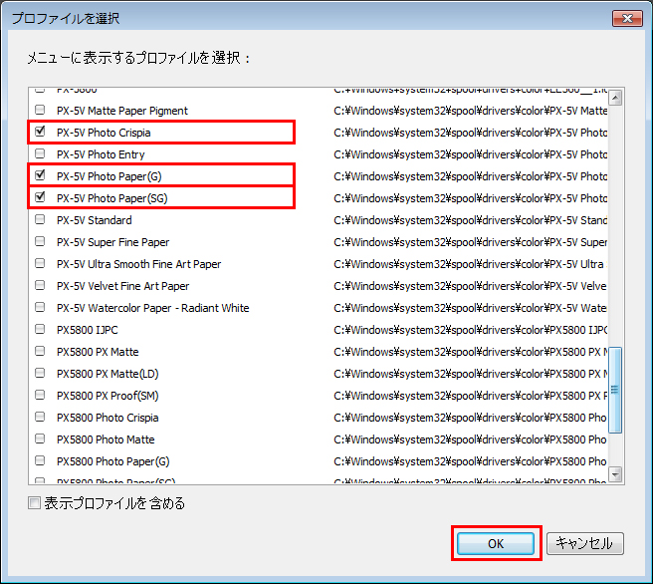
Task: Select the PX-5V Super Fine Paper profile name
Action: click(x=113, y=242)
